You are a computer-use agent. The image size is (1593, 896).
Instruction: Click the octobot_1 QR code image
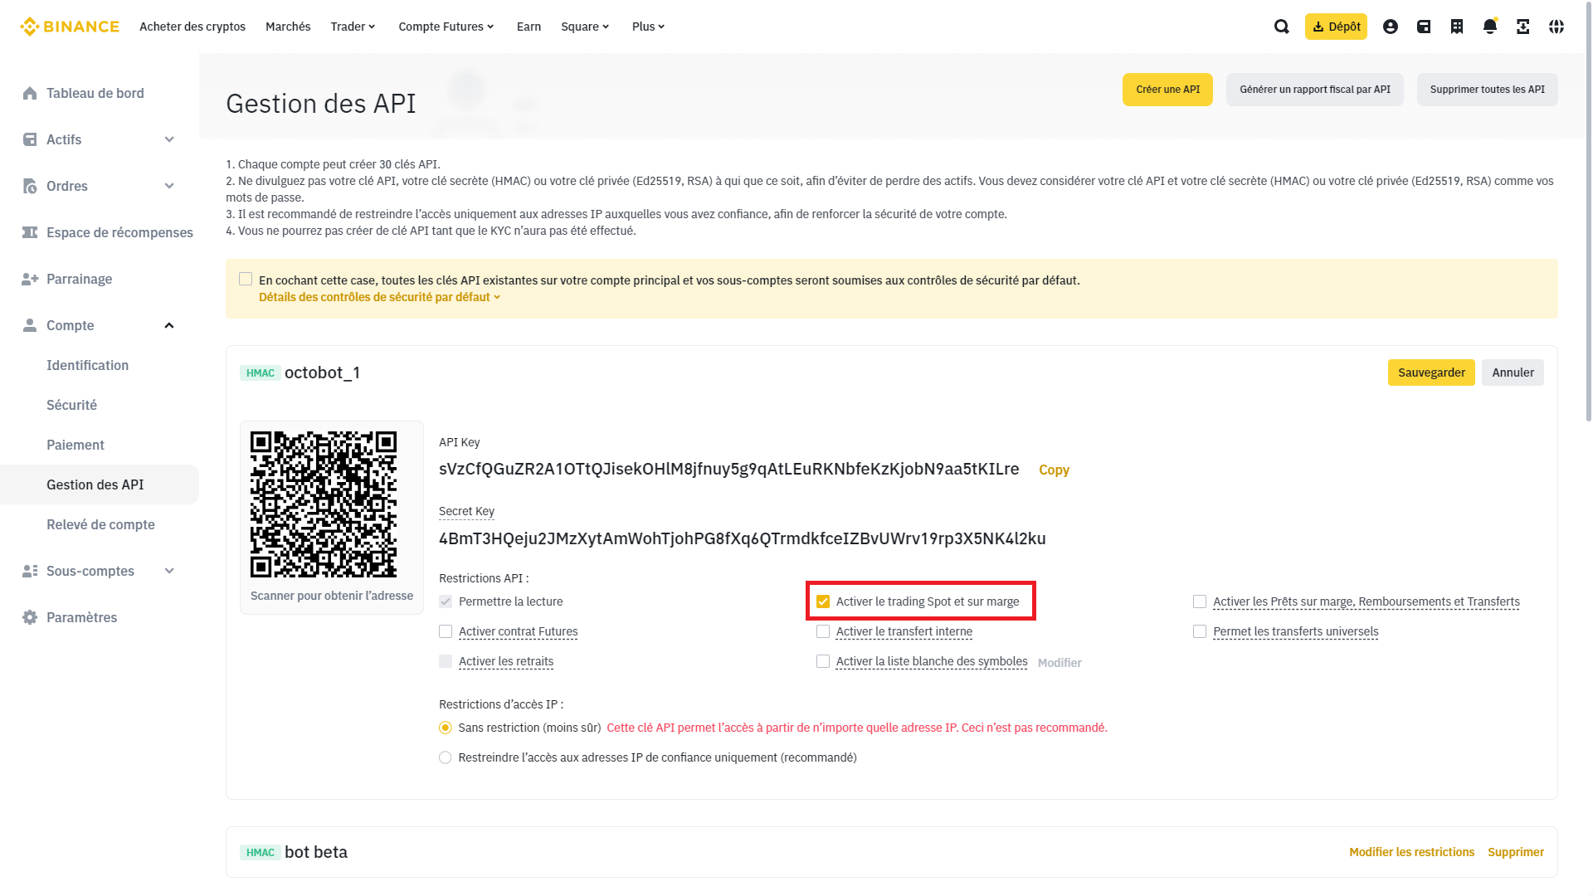point(324,504)
